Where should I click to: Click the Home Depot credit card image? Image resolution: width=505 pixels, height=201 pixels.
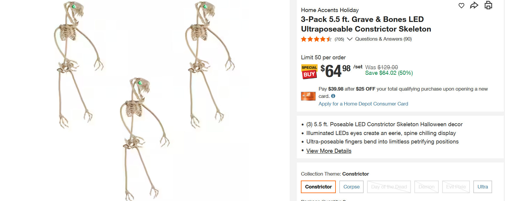308,96
